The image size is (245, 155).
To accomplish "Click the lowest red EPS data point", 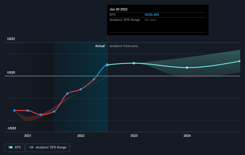I will click(41, 114).
